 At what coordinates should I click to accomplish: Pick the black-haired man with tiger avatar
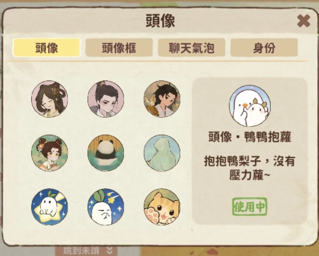click(162, 99)
